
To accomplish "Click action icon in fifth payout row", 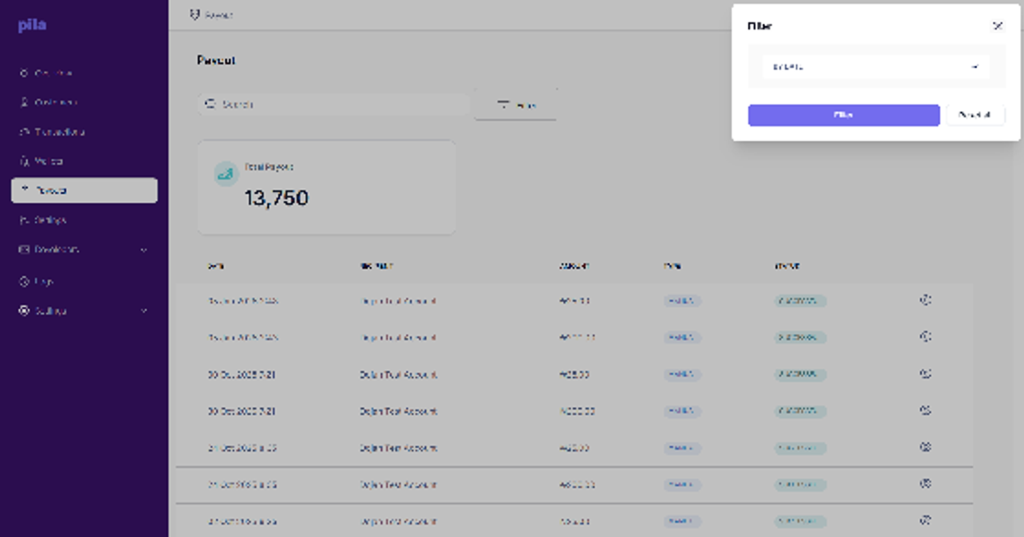I will (x=925, y=447).
